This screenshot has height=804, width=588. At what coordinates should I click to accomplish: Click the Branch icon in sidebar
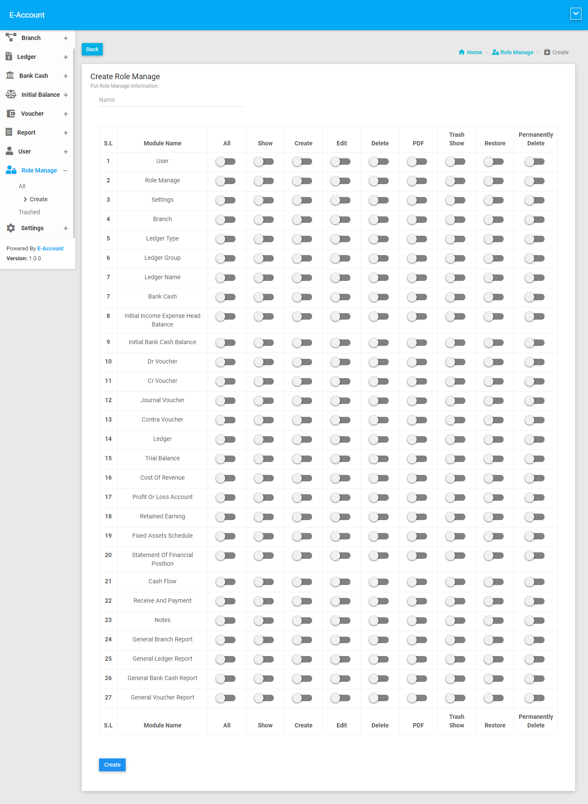pos(11,37)
